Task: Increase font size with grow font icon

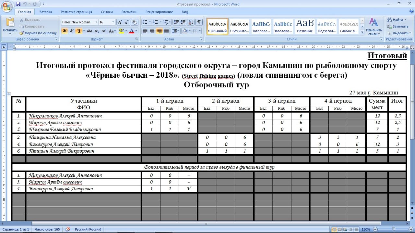Action: [x=120, y=22]
